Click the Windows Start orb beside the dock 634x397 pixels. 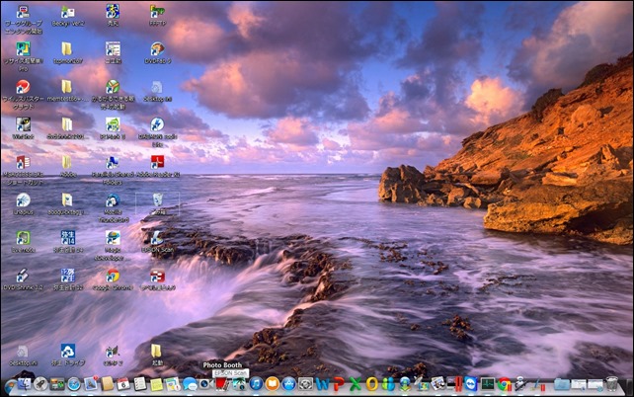(9, 386)
